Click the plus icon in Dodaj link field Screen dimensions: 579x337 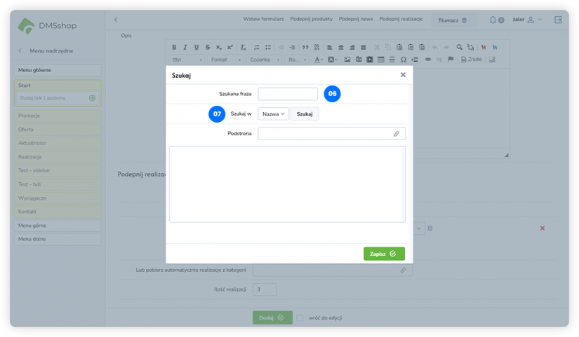pos(92,98)
